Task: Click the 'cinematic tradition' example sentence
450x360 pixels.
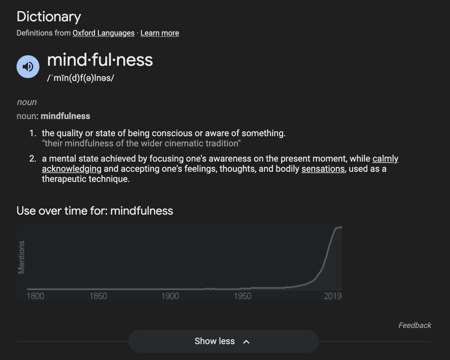Action: coord(141,143)
